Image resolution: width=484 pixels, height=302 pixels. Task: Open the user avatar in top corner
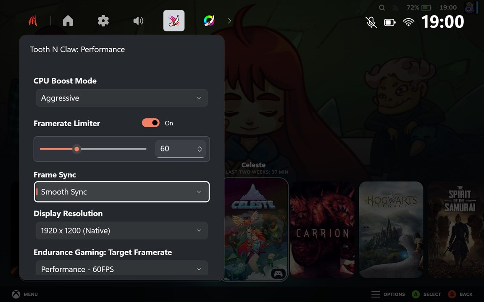470,8
